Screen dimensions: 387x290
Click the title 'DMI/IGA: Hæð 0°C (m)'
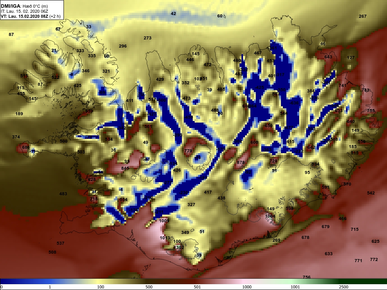[x=24, y=6]
